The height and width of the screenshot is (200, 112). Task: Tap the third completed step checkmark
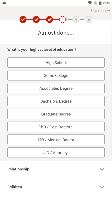pos(49,20)
